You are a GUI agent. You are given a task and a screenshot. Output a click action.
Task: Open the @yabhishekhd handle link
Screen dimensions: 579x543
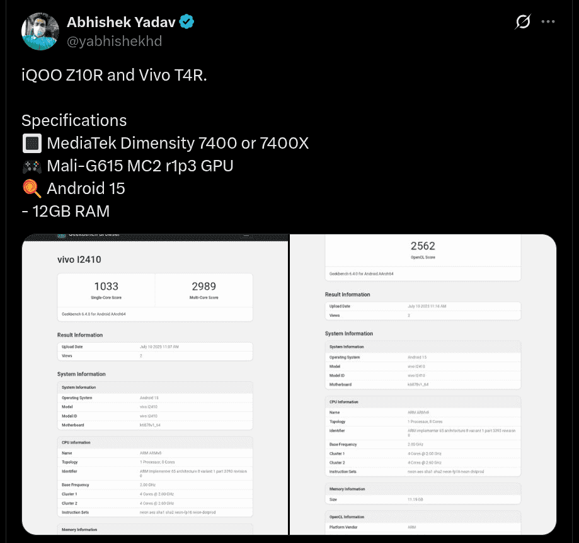[114, 41]
